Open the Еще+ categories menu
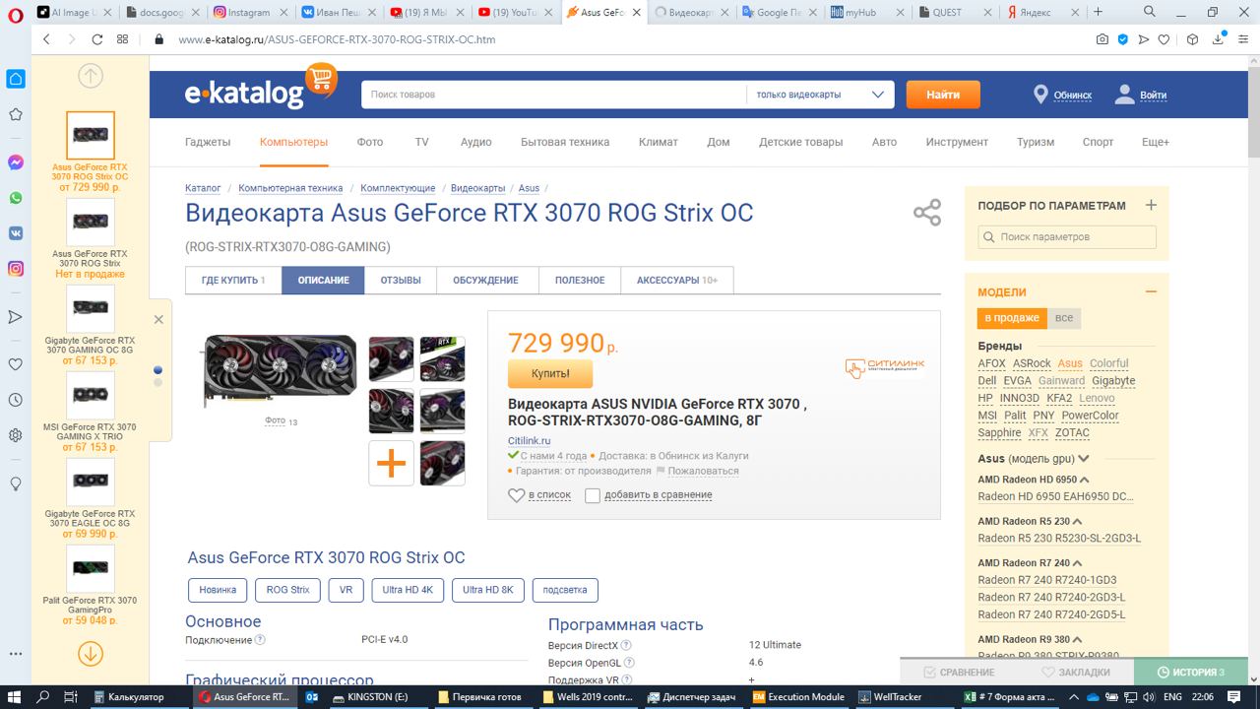The image size is (1260, 709). (1155, 142)
